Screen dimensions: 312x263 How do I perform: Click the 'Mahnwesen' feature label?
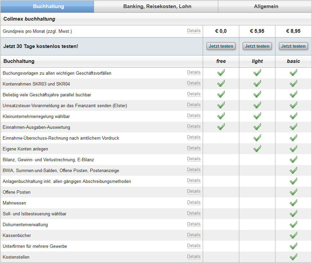(x=14, y=203)
